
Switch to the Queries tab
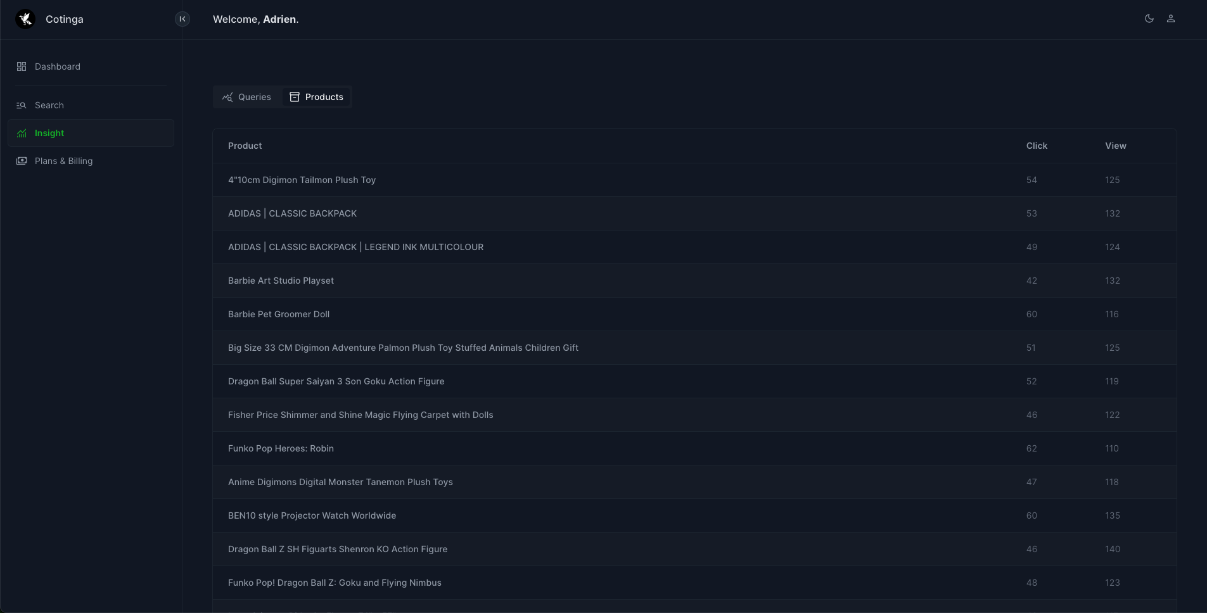tap(247, 97)
